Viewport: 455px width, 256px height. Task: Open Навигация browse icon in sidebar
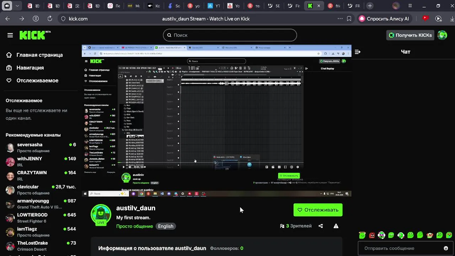[x=9, y=68]
